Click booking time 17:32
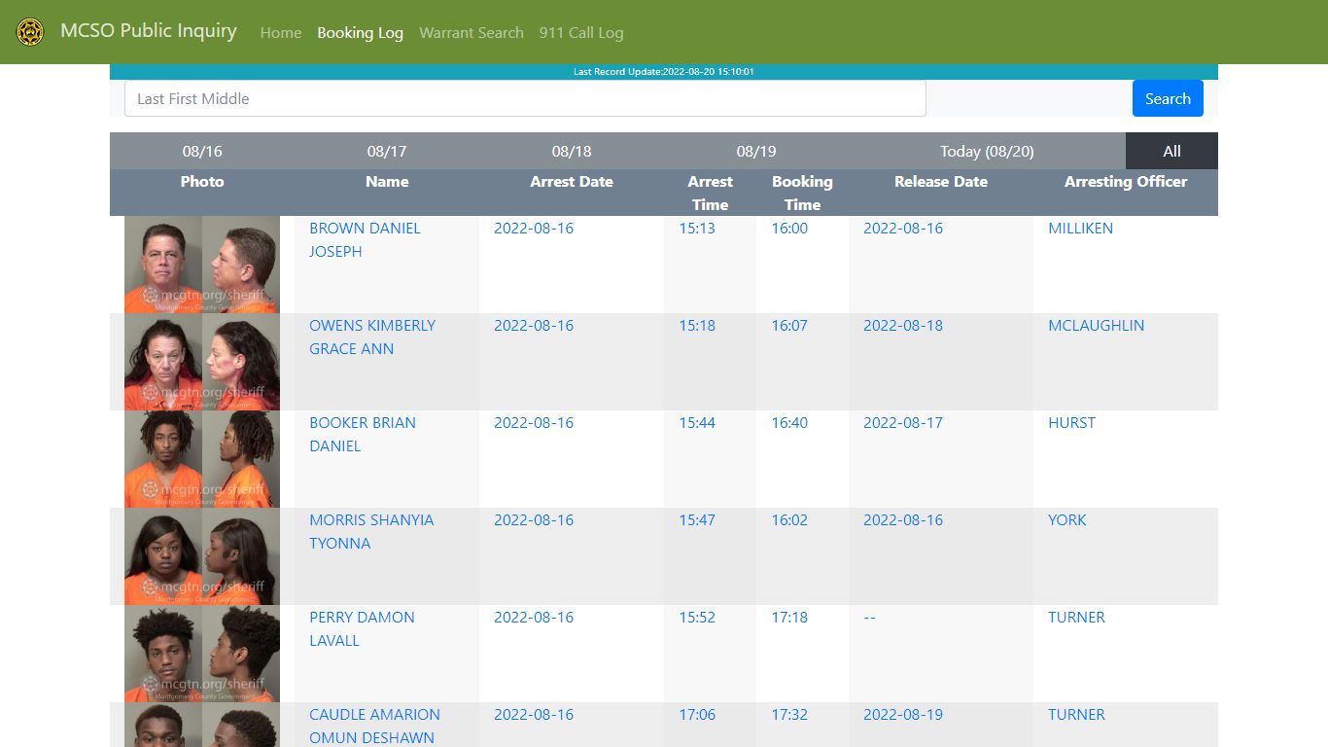 (x=789, y=714)
